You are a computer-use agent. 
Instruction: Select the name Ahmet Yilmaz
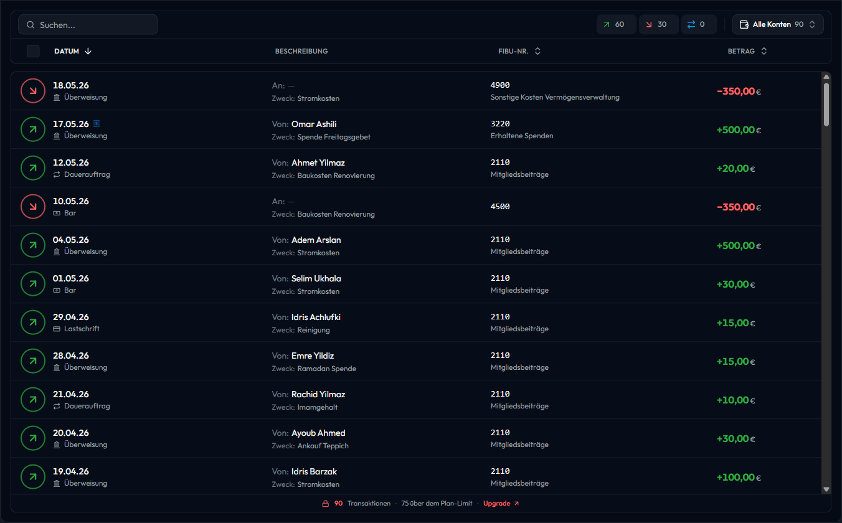click(318, 163)
